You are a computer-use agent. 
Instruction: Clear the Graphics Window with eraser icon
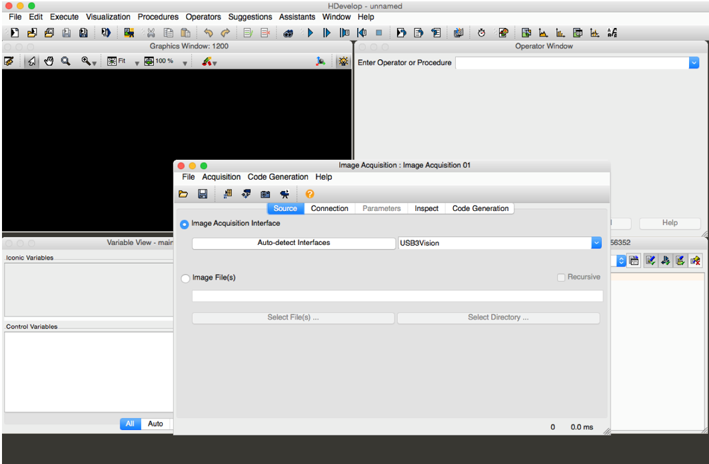coord(9,61)
